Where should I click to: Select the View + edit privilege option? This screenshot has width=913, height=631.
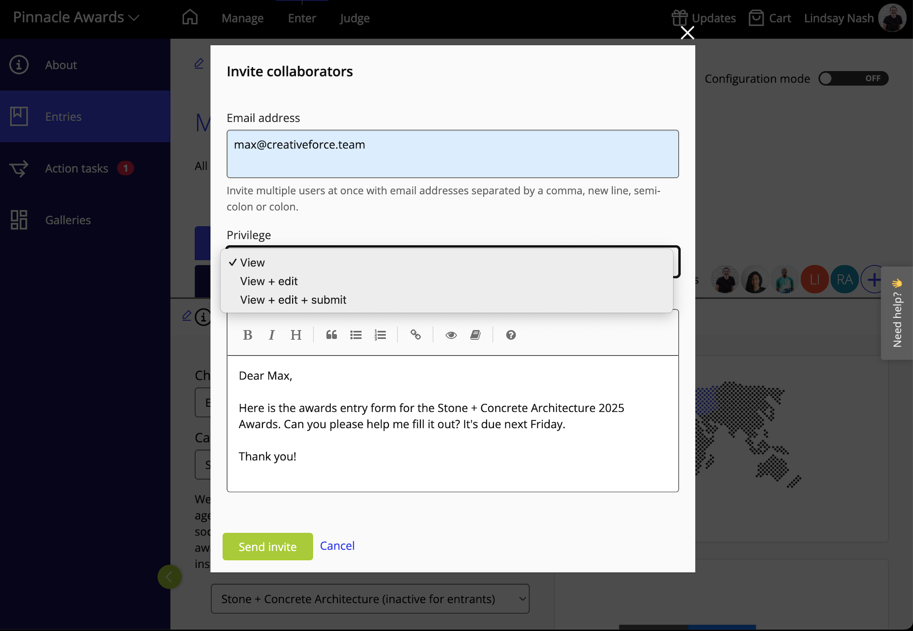coord(269,281)
